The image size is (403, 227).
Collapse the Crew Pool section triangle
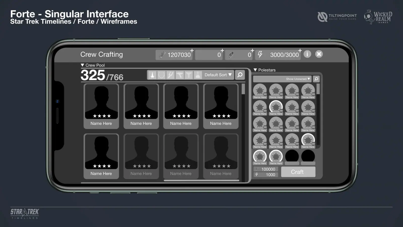[82, 65]
